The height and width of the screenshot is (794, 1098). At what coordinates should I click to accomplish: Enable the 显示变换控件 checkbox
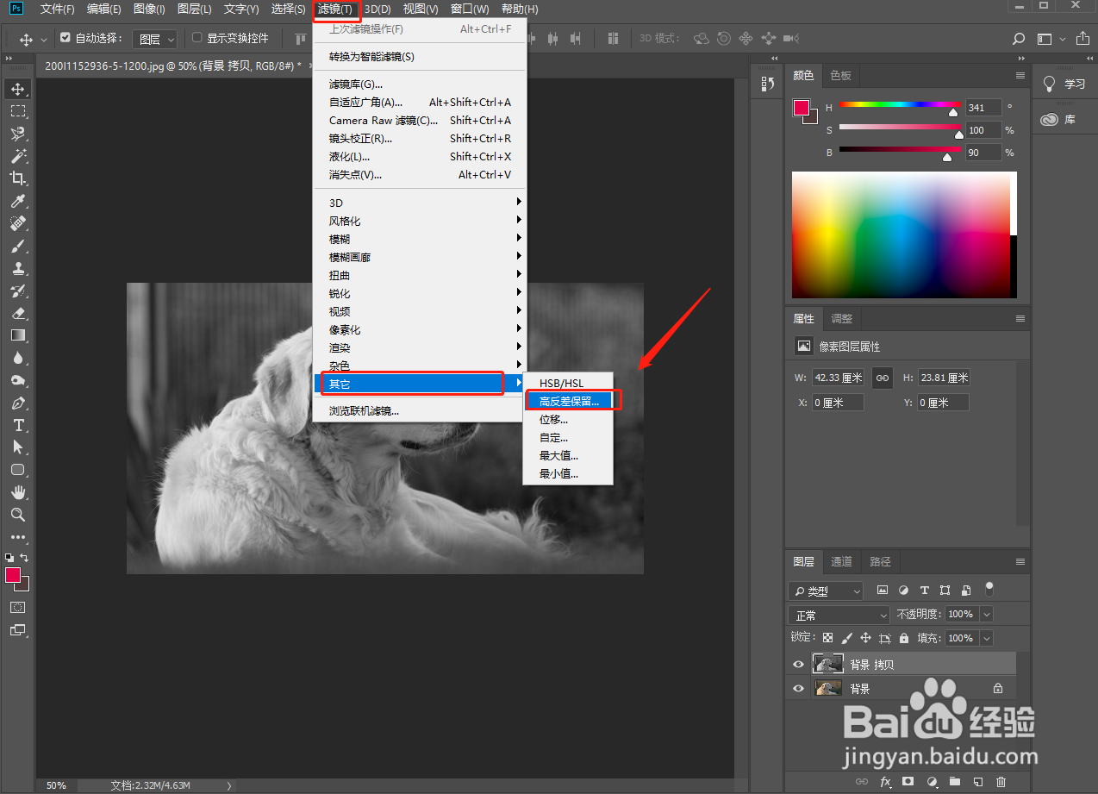pyautogui.click(x=197, y=38)
